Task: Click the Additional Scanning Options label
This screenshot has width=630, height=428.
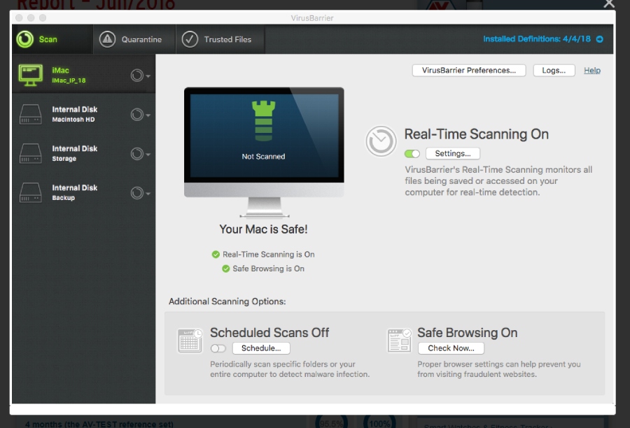Action: pos(227,301)
